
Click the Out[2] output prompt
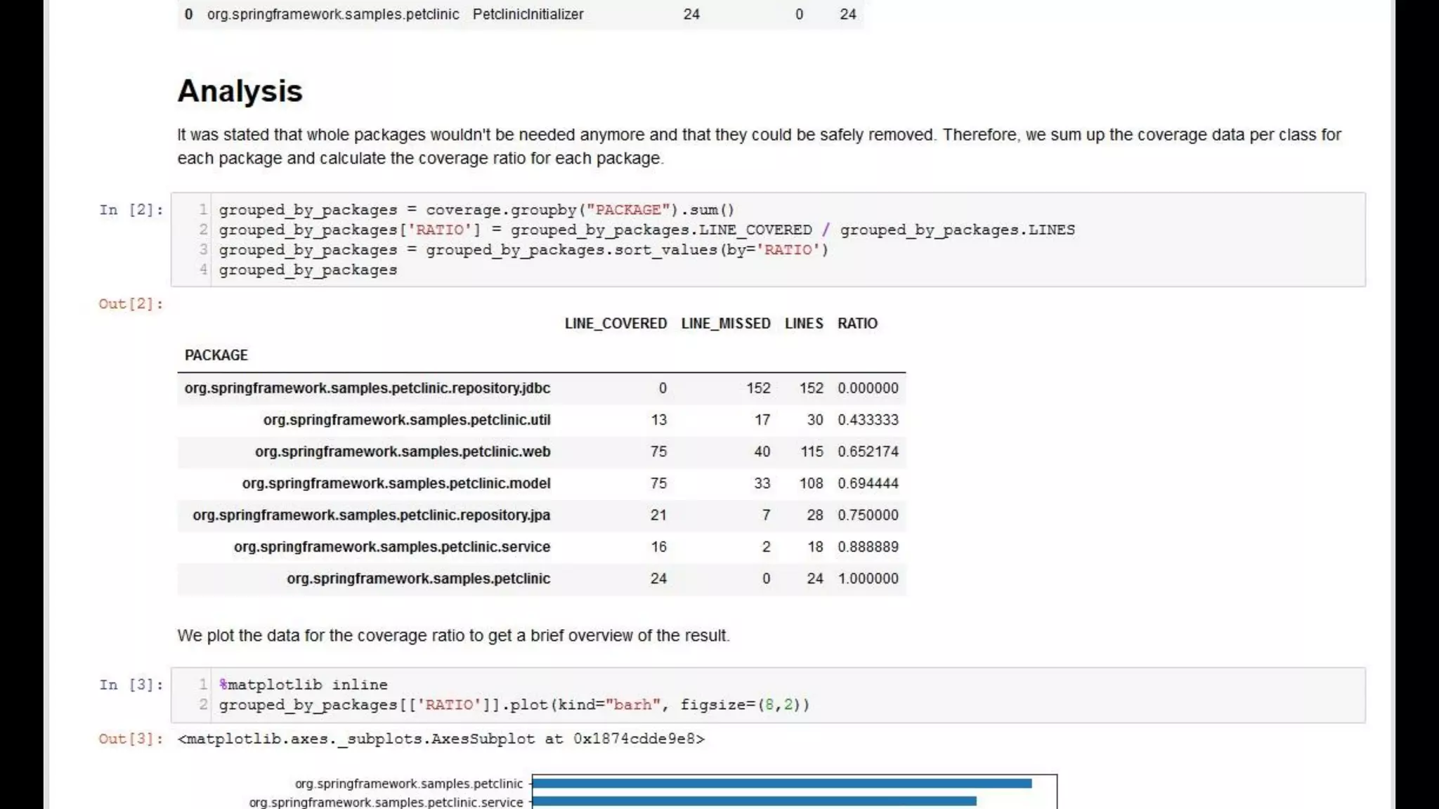131,304
